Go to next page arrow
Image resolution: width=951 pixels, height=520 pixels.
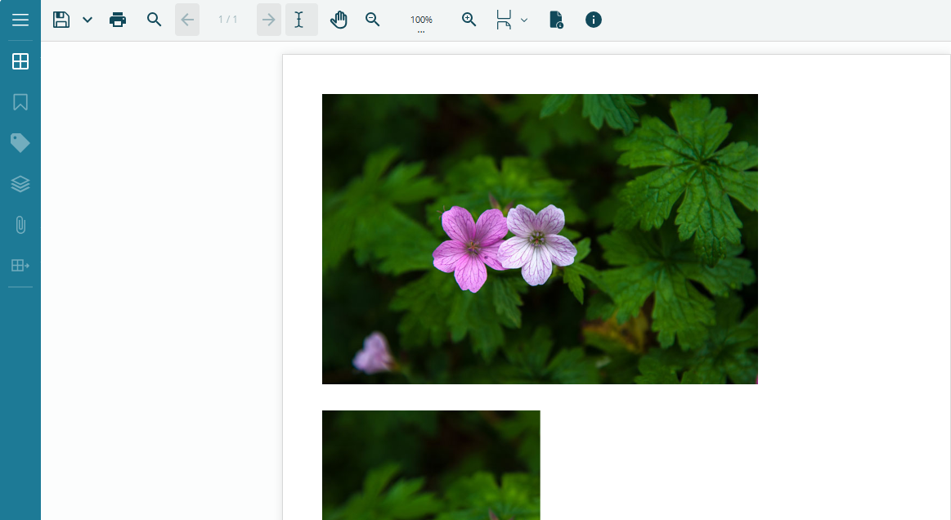tap(269, 20)
